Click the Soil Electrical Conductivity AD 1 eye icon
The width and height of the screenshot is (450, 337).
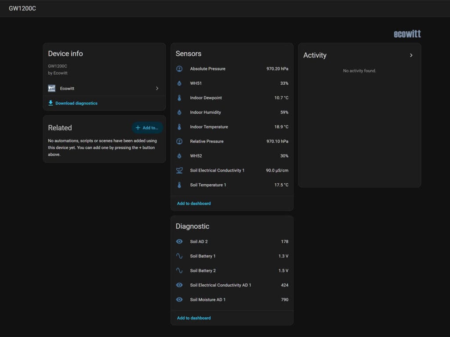pyautogui.click(x=179, y=285)
